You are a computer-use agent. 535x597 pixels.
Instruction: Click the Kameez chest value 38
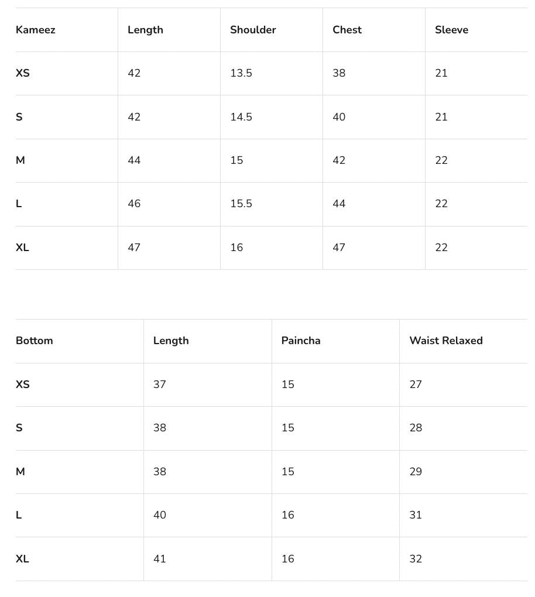point(339,73)
